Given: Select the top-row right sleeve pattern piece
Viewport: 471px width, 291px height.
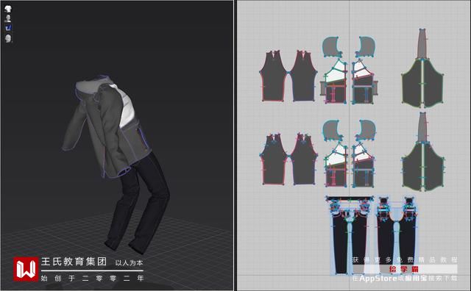Looking at the screenshot, I should 304,76.
